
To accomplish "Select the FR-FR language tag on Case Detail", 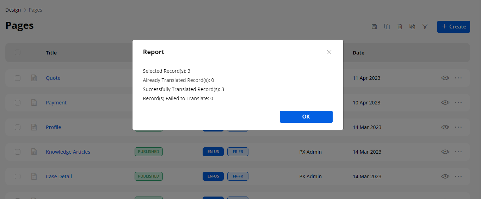I will [x=238, y=176].
